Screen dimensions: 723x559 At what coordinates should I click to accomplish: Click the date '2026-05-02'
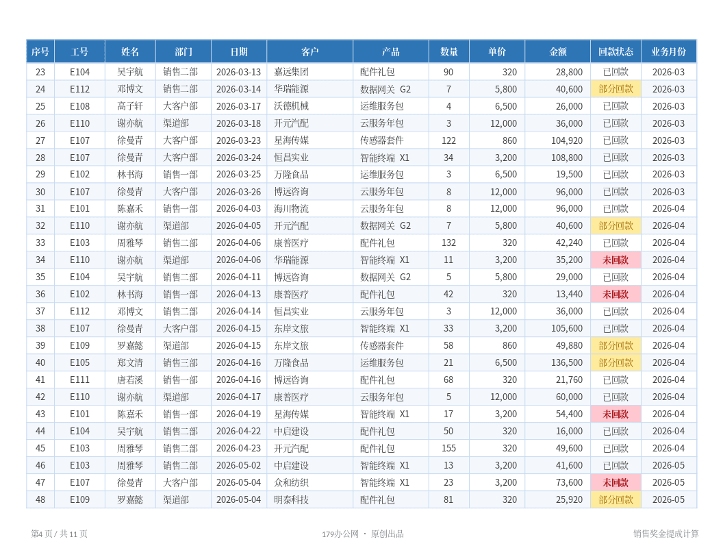239,465
